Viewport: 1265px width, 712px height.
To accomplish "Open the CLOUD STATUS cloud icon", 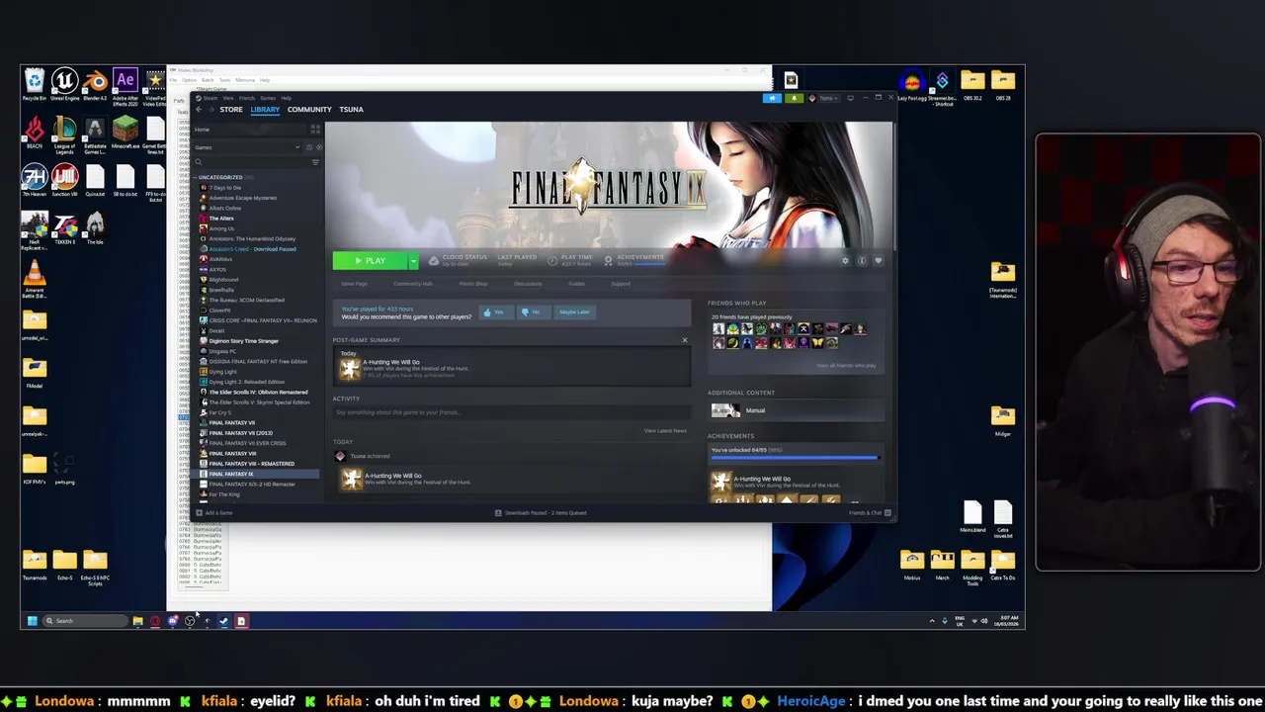I will point(433,261).
